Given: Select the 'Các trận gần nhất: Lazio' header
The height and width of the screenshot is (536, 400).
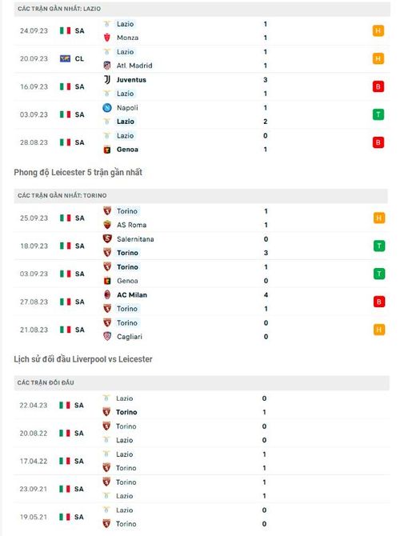Looking at the screenshot, I should tap(202, 9).
